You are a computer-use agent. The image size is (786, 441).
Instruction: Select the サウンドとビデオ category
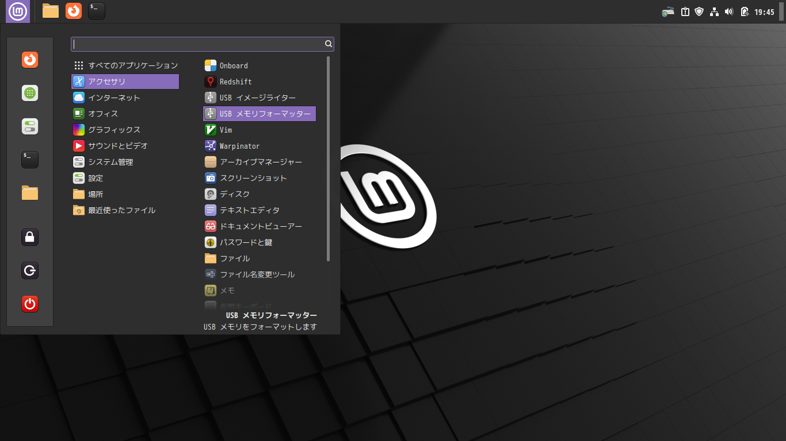[125, 146]
